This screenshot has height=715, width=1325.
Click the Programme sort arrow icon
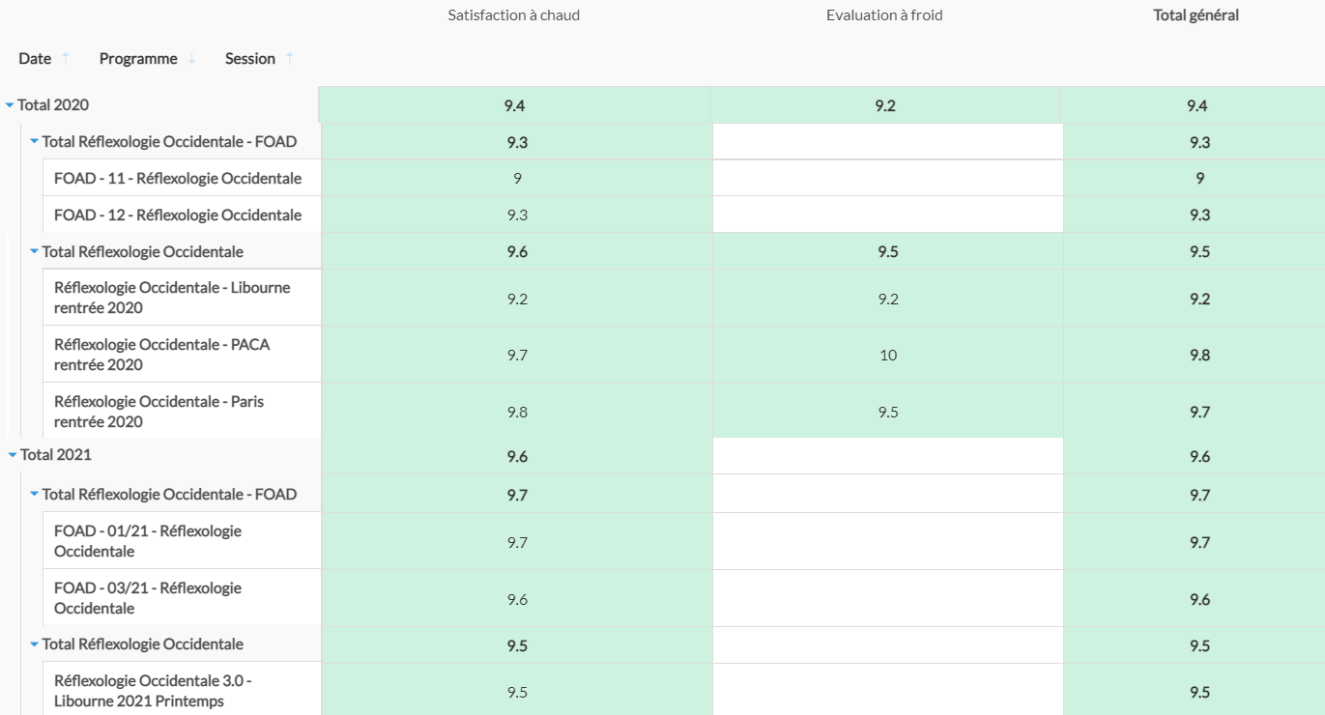point(191,58)
